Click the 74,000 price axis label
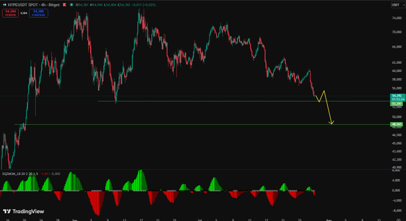The width and height of the screenshot is (406, 221). (x=396, y=18)
